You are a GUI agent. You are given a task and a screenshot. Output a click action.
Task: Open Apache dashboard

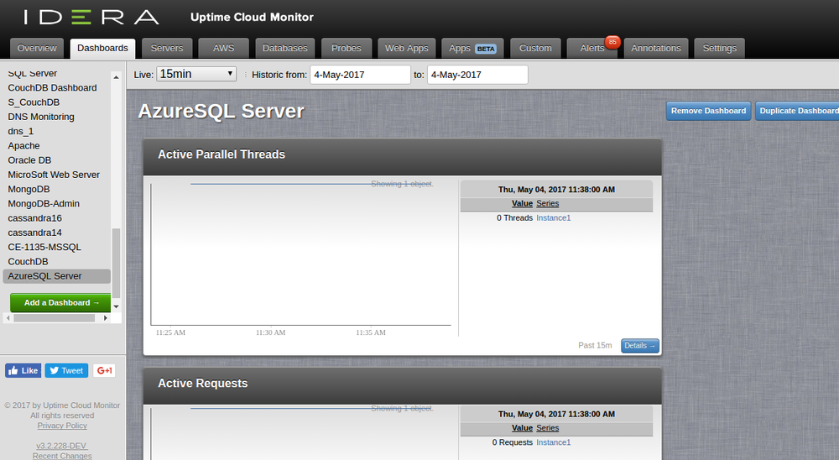[x=23, y=146]
